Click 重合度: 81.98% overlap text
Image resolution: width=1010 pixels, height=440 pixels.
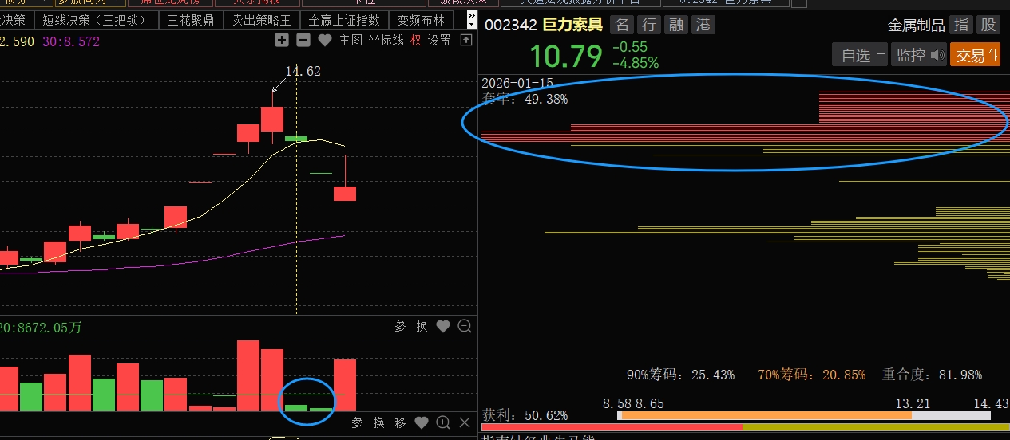932,375
